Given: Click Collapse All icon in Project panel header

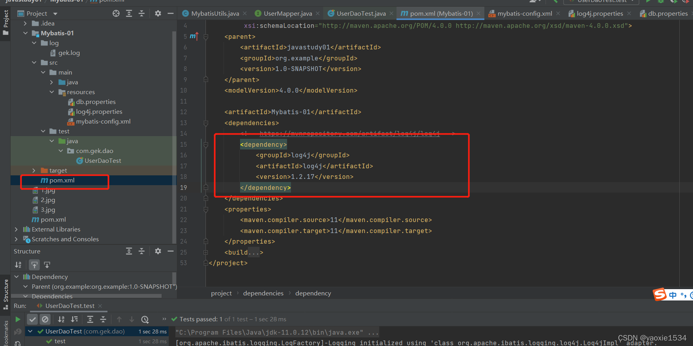Looking at the screenshot, I should pyautogui.click(x=142, y=13).
